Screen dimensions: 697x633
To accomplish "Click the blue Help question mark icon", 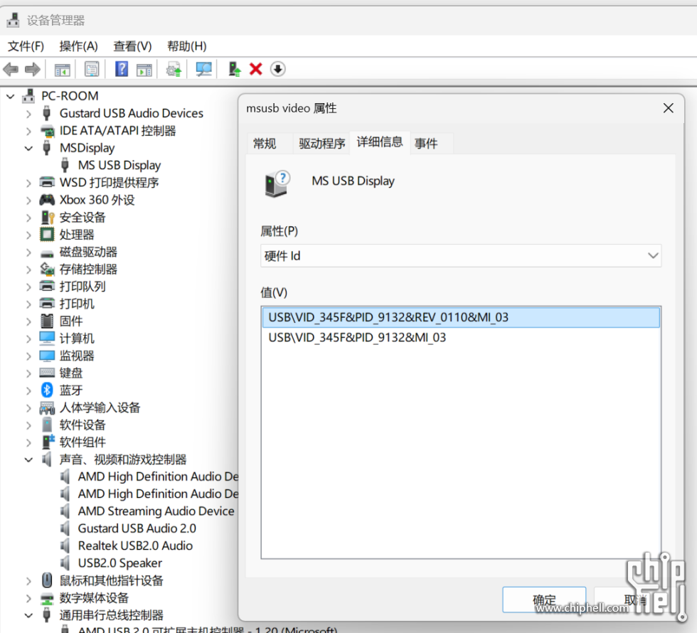I will tap(122, 69).
